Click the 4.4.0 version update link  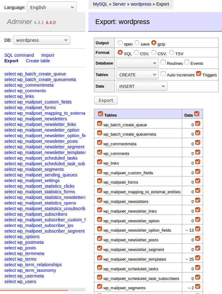pos(51,22)
